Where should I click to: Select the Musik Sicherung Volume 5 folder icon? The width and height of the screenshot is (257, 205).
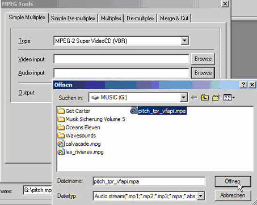61,119
